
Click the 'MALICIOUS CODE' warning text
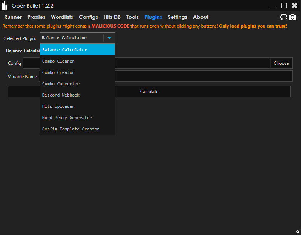tap(110, 26)
